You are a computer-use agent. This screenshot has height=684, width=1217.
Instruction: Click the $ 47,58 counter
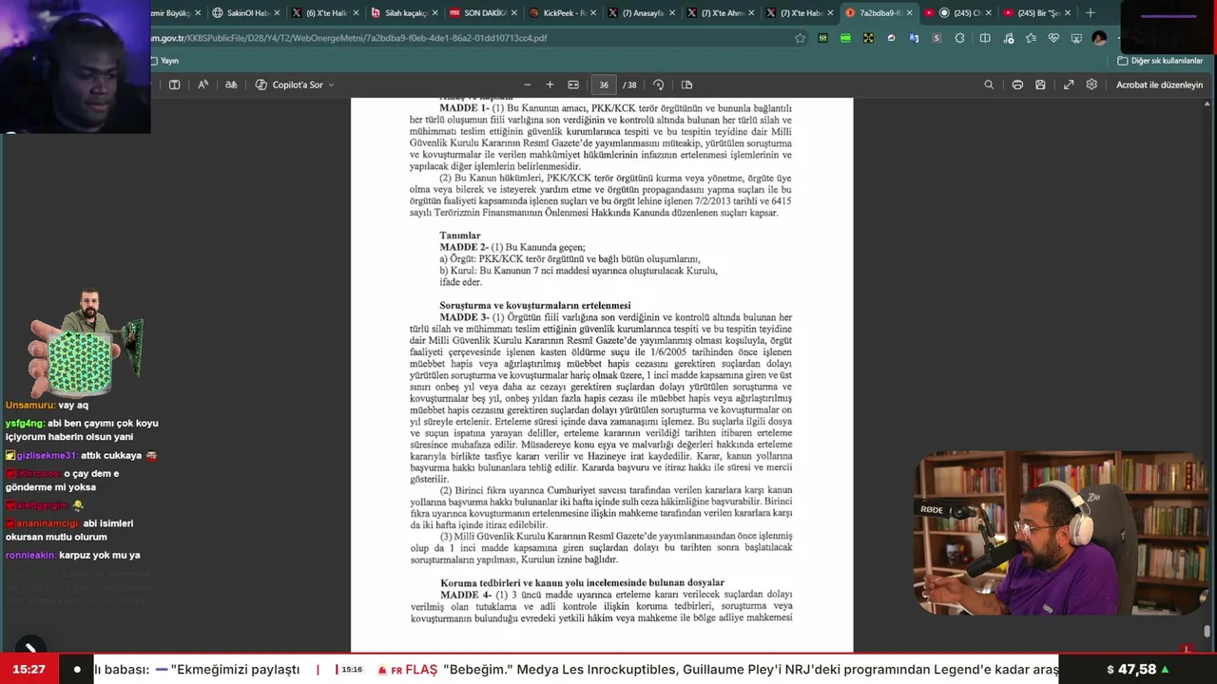[x=1137, y=670]
